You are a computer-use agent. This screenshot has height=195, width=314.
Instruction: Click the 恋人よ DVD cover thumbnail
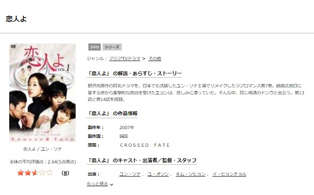tap(43, 93)
